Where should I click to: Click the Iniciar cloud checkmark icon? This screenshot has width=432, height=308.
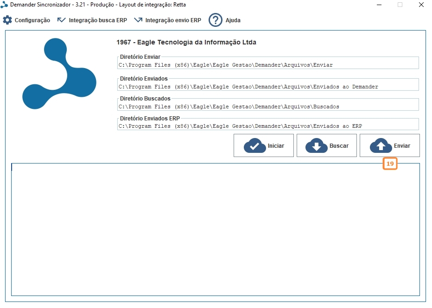click(254, 145)
